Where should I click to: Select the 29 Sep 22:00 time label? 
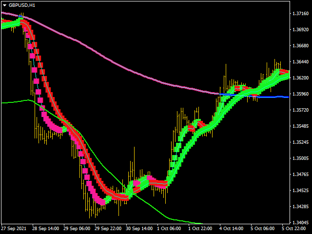(108, 229)
